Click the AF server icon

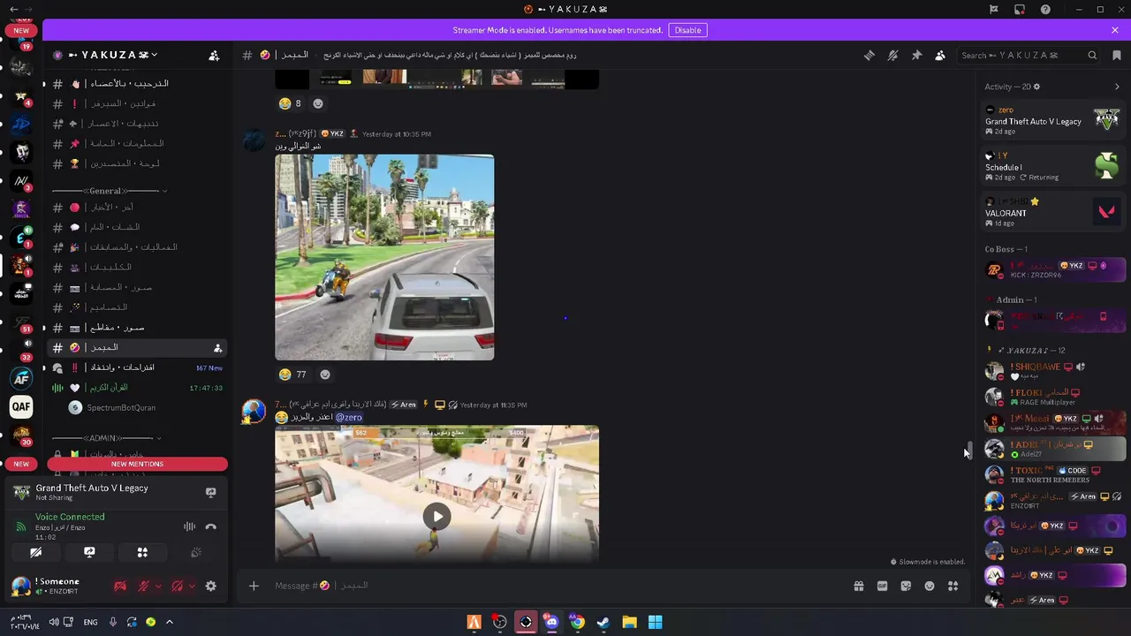click(x=21, y=378)
